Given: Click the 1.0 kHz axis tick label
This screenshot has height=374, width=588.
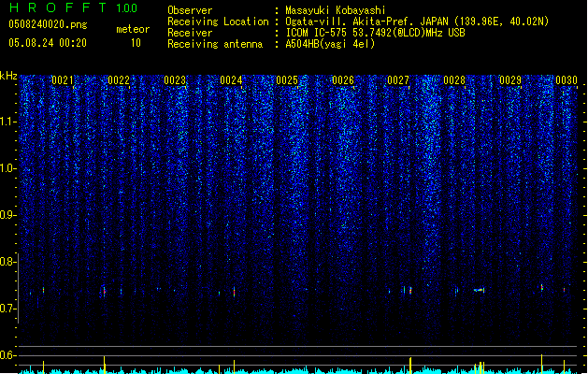Looking at the screenshot, I should coord(8,168).
